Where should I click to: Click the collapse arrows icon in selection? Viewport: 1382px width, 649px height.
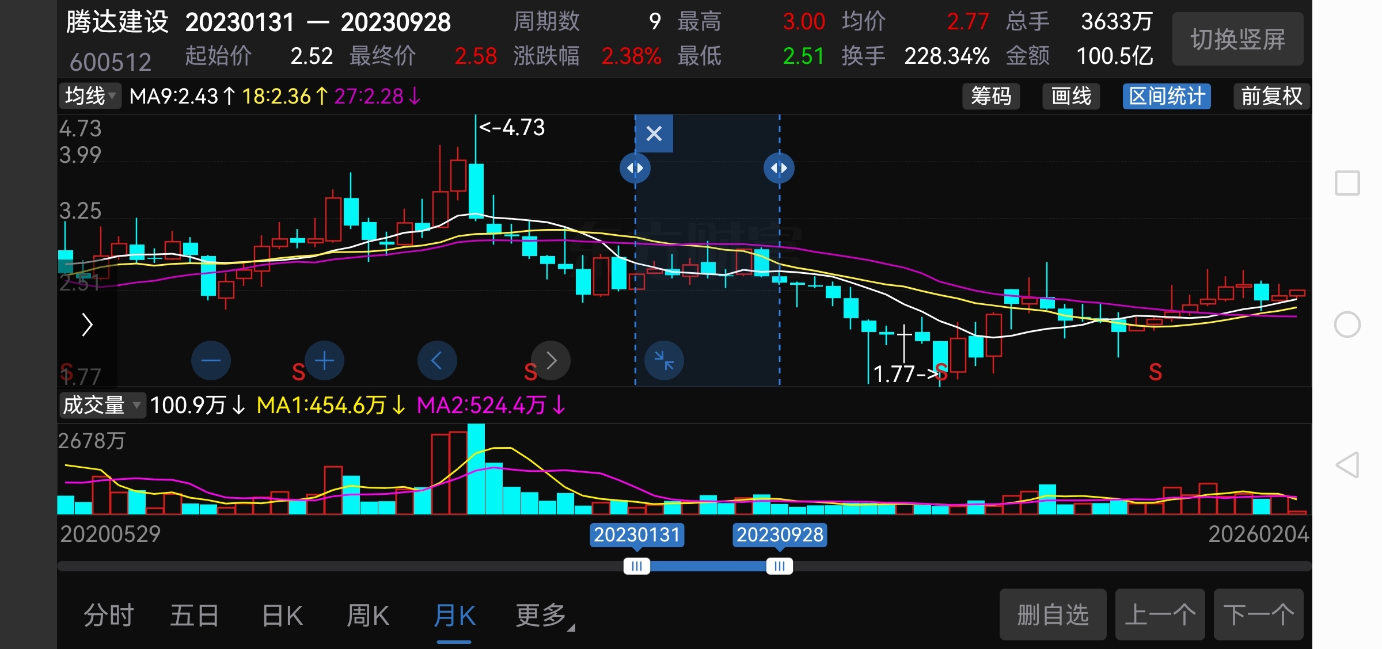664,361
